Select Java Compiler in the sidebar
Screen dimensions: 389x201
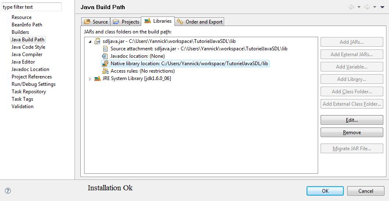[27, 54]
